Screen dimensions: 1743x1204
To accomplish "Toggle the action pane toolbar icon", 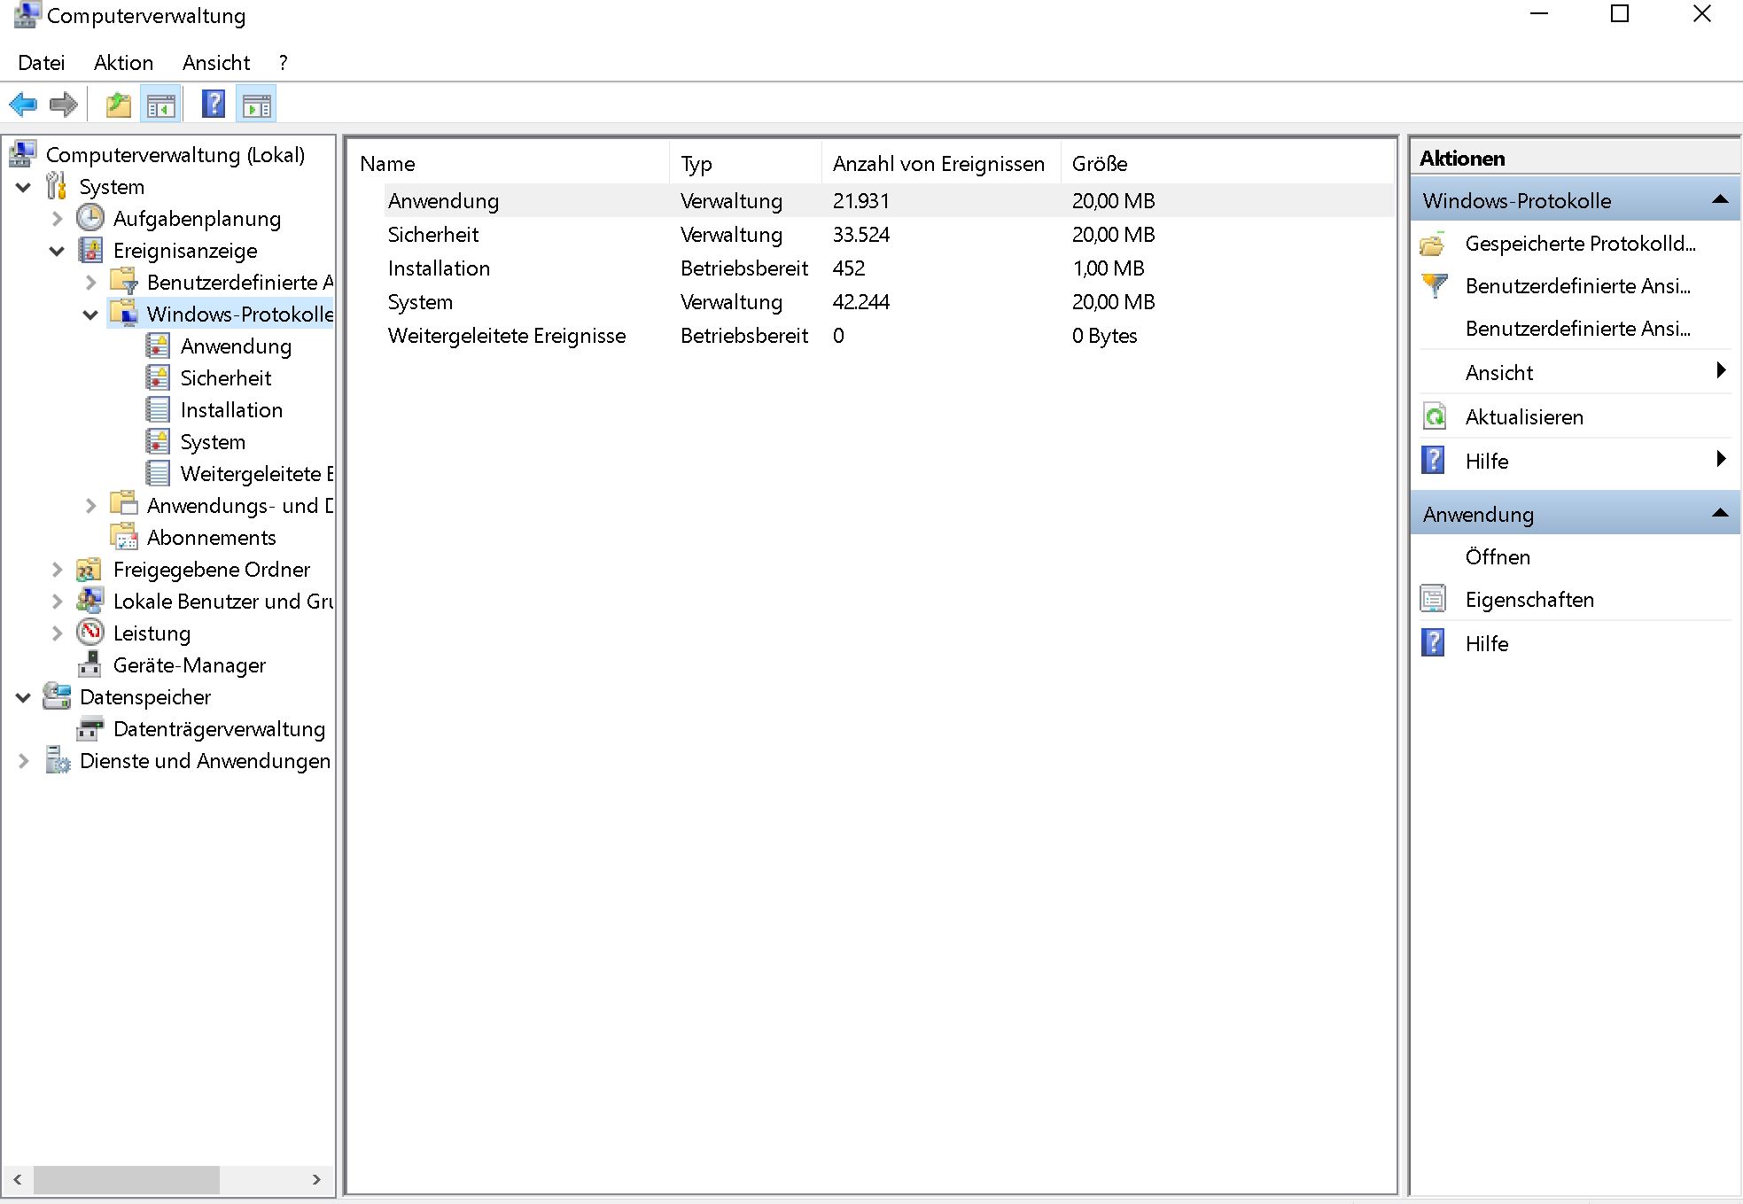I will pos(256,105).
